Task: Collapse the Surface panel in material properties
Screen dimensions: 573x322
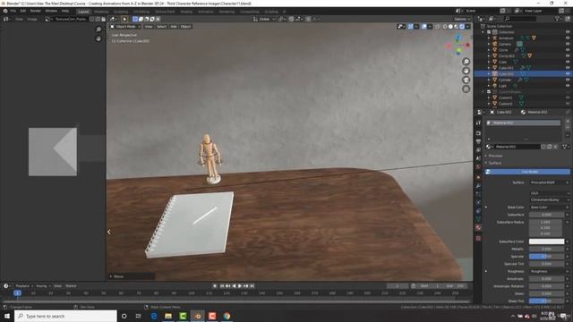Action: click(x=495, y=163)
